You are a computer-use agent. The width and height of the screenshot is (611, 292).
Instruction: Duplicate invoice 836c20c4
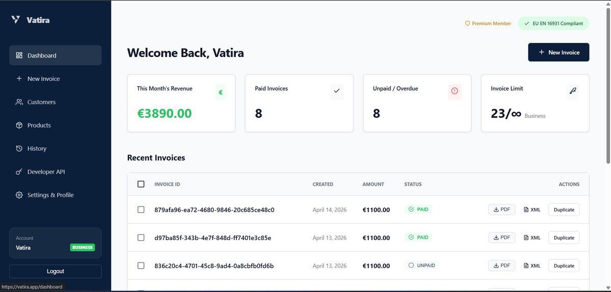point(564,266)
